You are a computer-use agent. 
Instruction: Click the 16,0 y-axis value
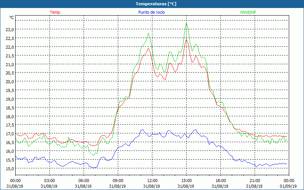click(x=10, y=151)
